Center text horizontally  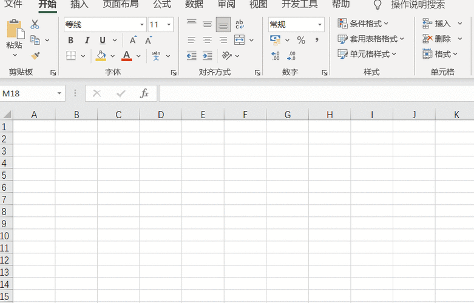click(x=208, y=40)
